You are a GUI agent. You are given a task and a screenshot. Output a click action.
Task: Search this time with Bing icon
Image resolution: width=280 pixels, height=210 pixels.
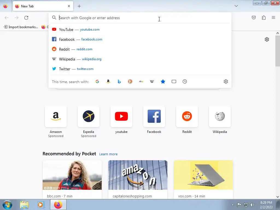[119, 81]
